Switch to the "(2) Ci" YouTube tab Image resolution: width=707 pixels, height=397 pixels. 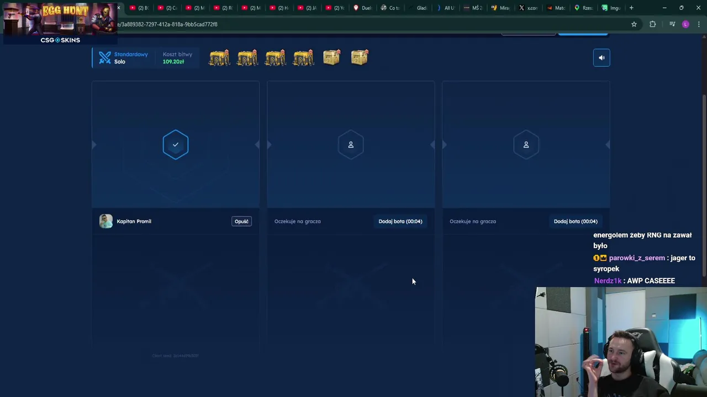168,8
